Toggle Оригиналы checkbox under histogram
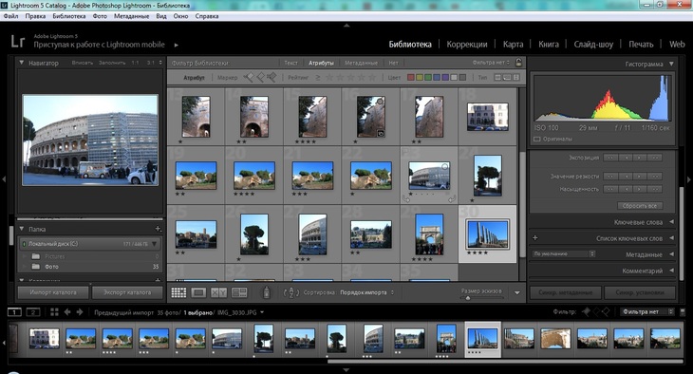 537,139
